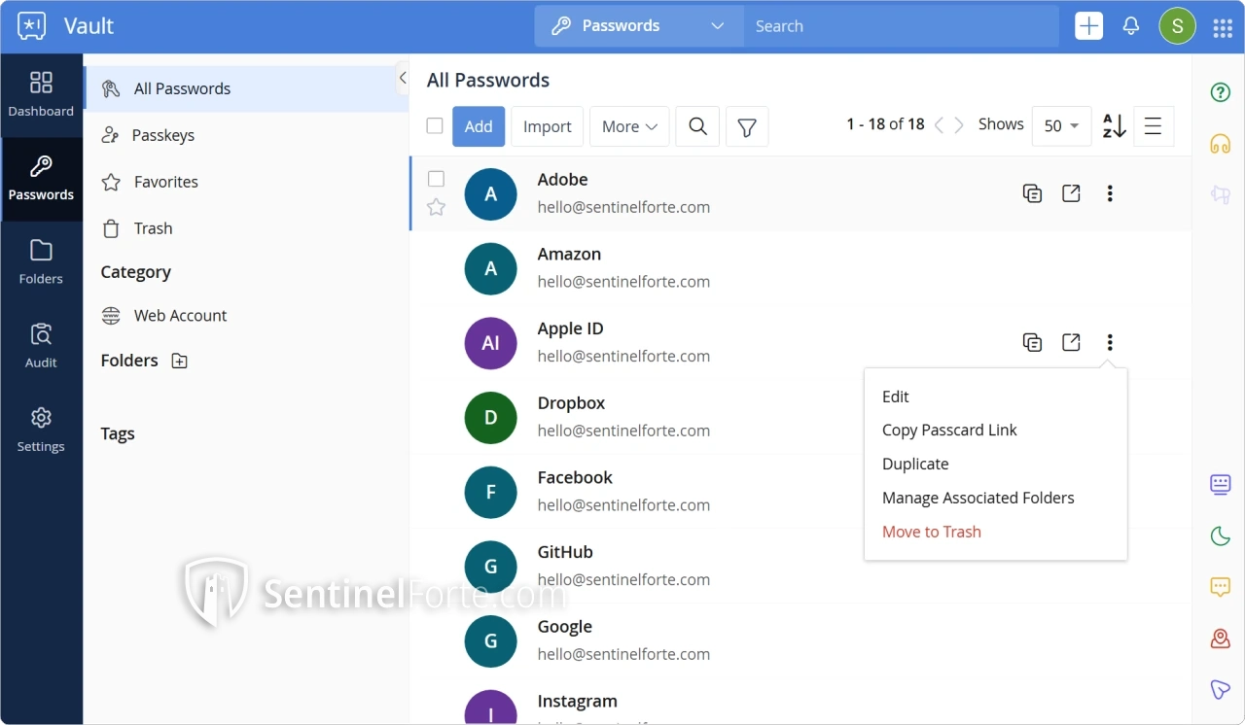Click the plus quick-add icon in header
This screenshot has width=1245, height=725.
click(1088, 26)
